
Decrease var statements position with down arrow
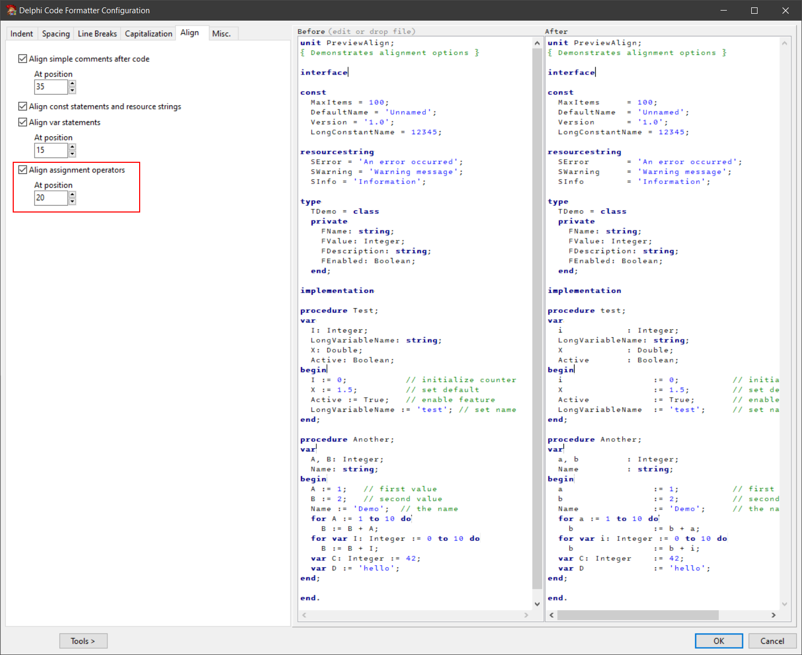pyautogui.click(x=72, y=154)
